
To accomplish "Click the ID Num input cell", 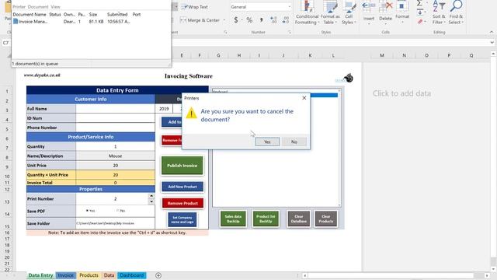I will [116, 118].
